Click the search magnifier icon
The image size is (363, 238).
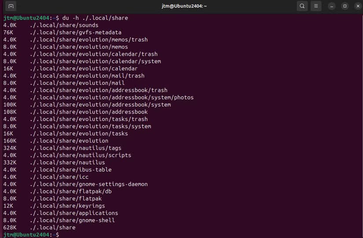point(302,6)
